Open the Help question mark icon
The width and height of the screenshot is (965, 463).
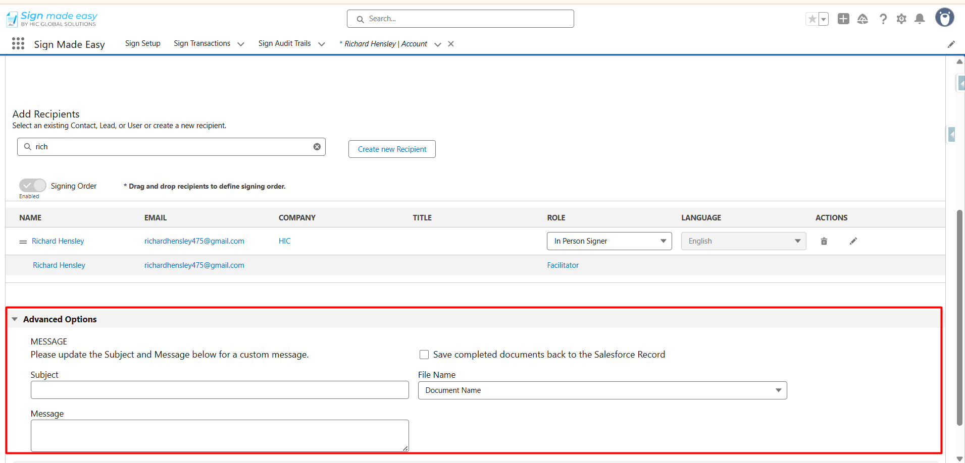(x=883, y=19)
